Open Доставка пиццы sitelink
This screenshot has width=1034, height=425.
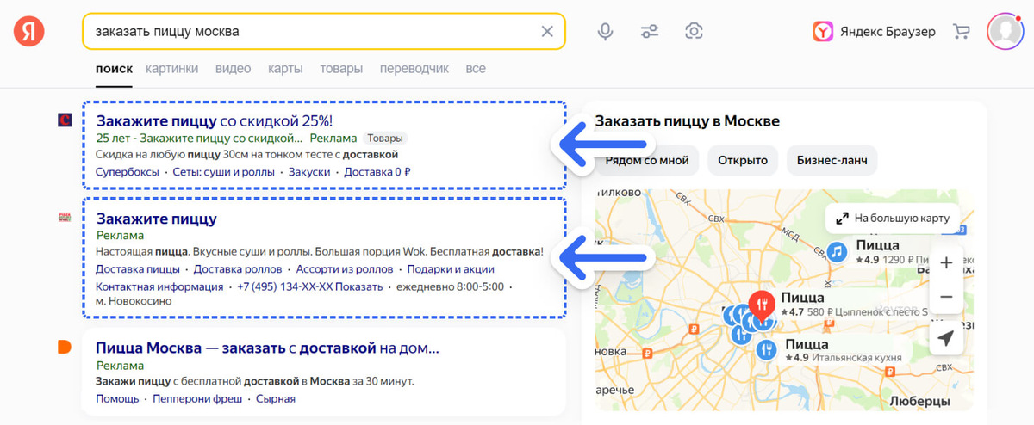(138, 269)
